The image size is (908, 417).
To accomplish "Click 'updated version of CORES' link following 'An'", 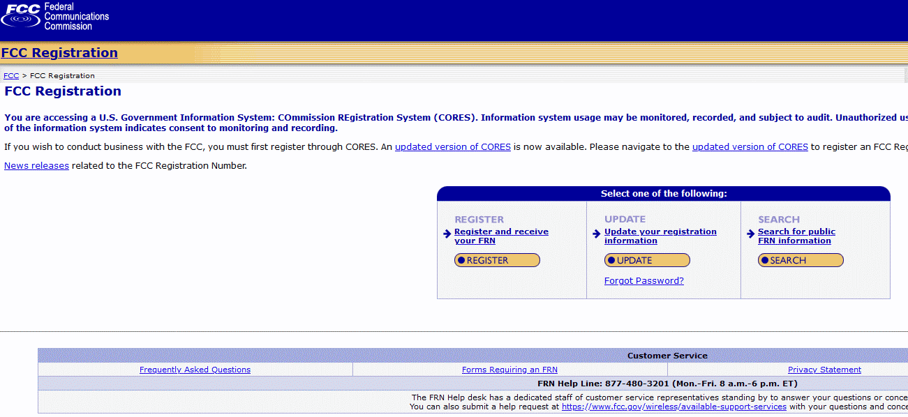I will tap(452, 147).
